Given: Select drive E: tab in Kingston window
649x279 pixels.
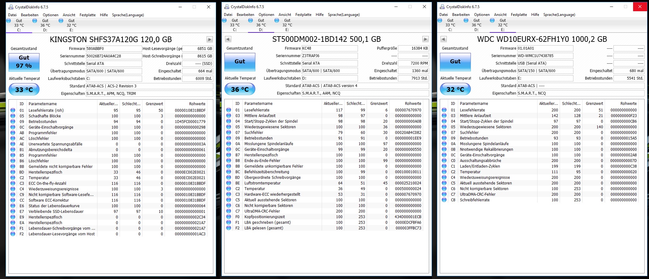Looking at the screenshot, I should pos(71,25).
